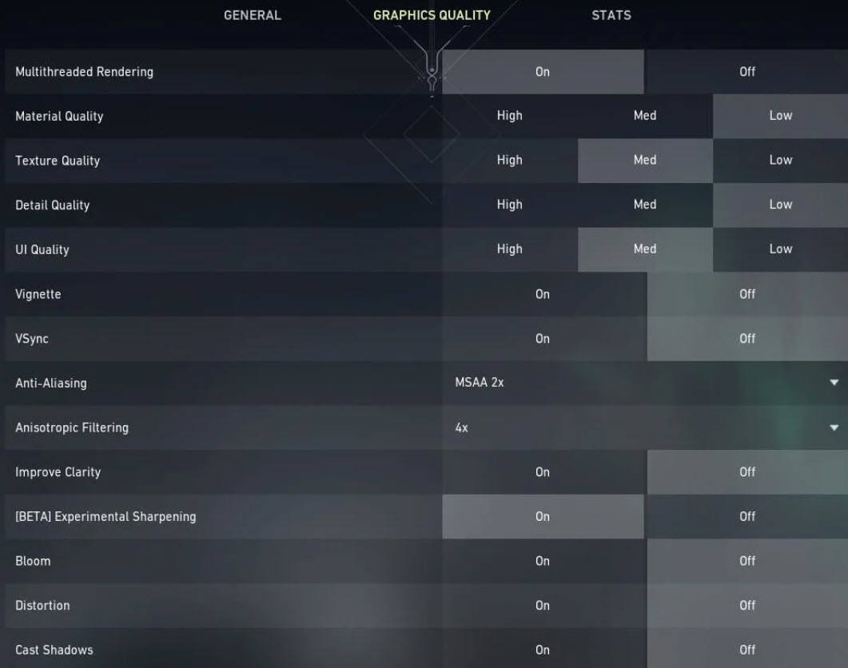This screenshot has height=668, width=848.
Task: Set UI Quality to High
Action: tap(509, 249)
